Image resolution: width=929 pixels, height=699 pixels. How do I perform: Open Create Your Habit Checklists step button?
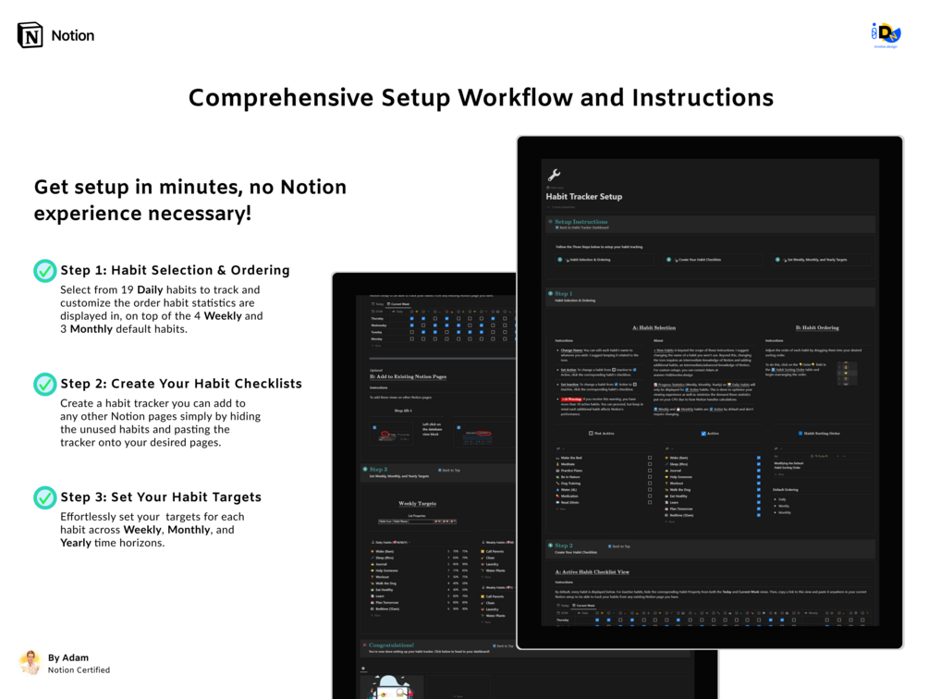pyautogui.click(x=713, y=260)
